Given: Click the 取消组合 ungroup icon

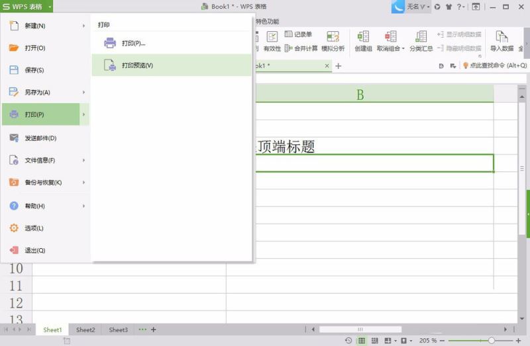Looking at the screenshot, I should click(x=390, y=36).
